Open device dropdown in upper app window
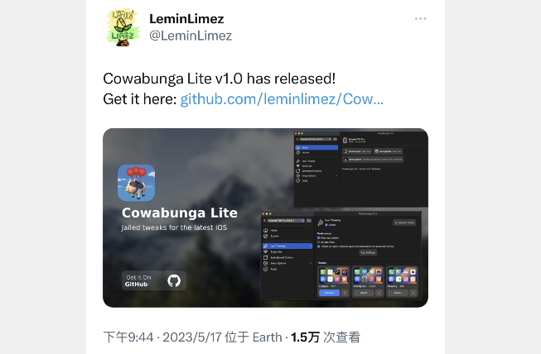 [x=316, y=139]
